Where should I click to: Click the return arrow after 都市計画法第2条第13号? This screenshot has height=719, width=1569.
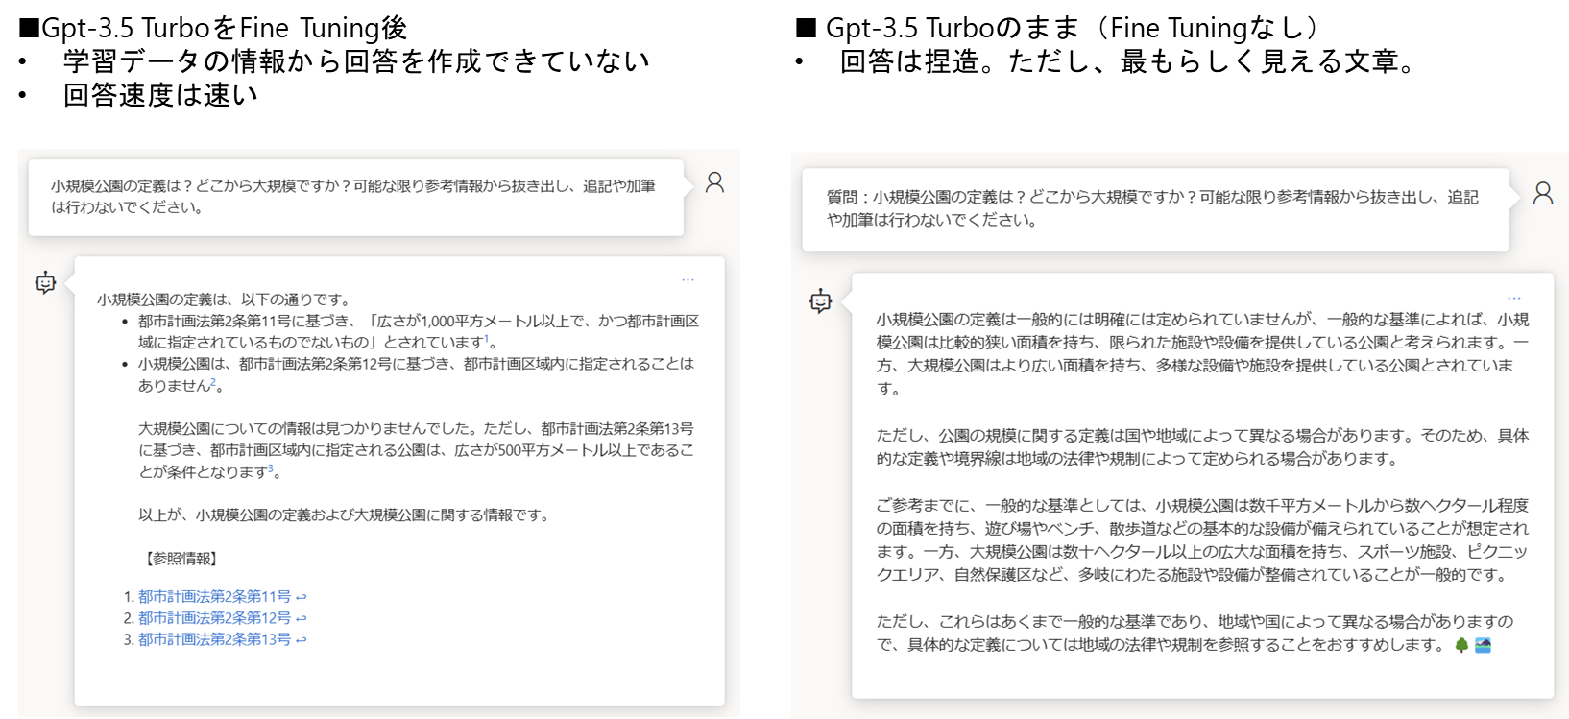click(302, 639)
